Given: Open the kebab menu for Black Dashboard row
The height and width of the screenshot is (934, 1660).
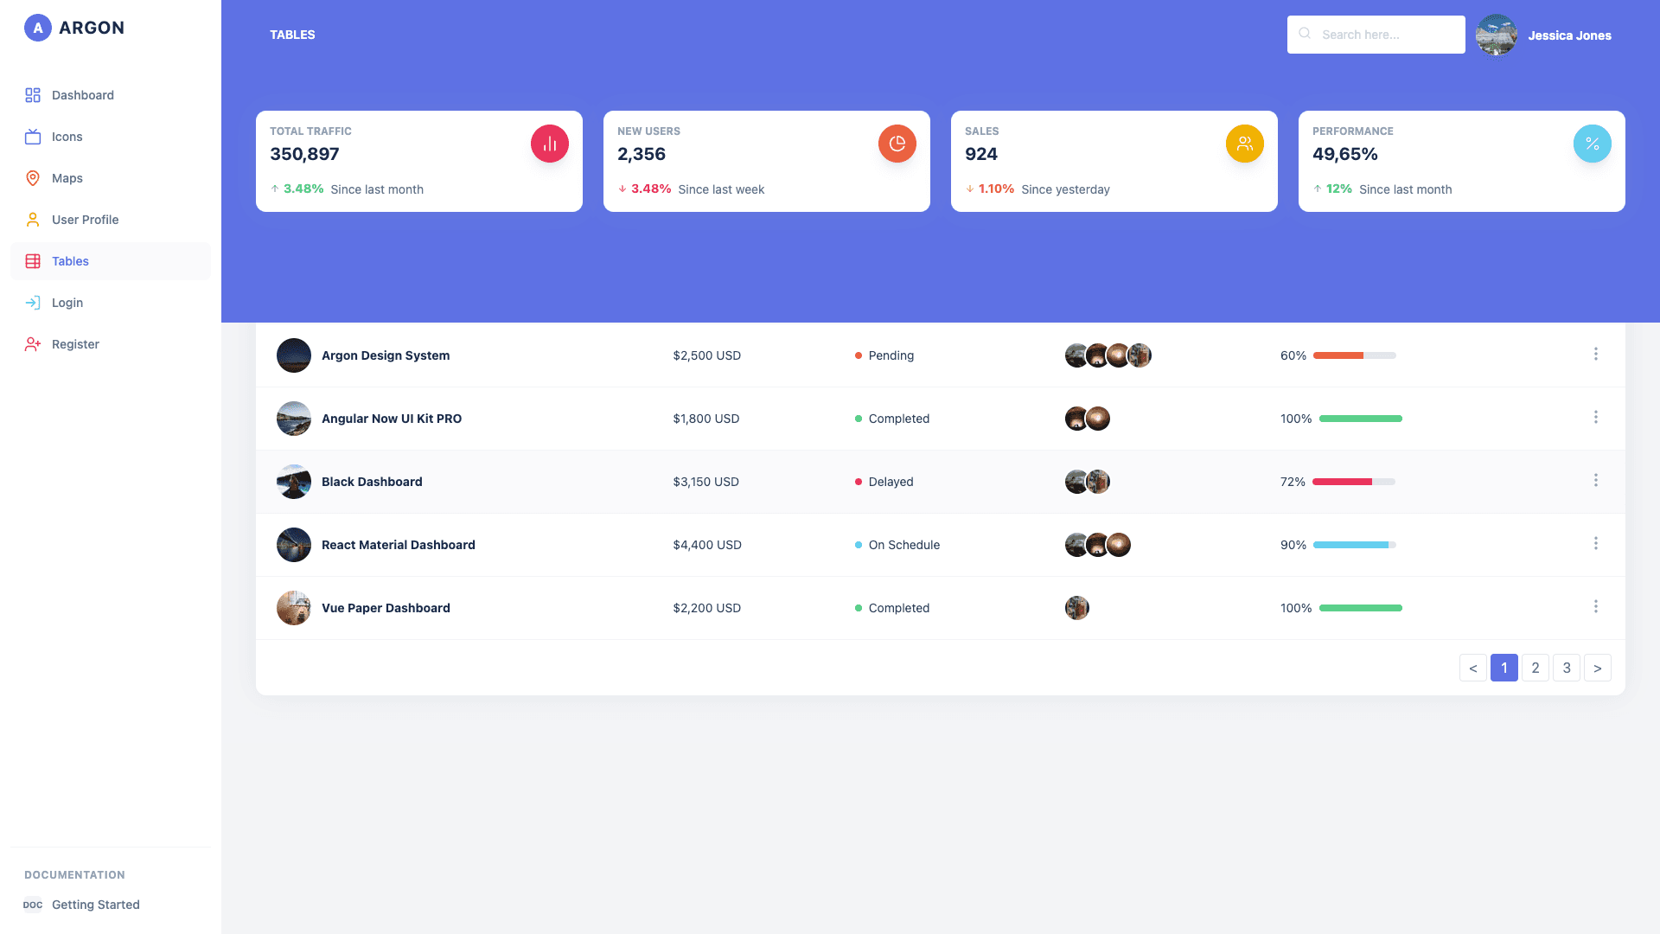Looking at the screenshot, I should (x=1596, y=480).
